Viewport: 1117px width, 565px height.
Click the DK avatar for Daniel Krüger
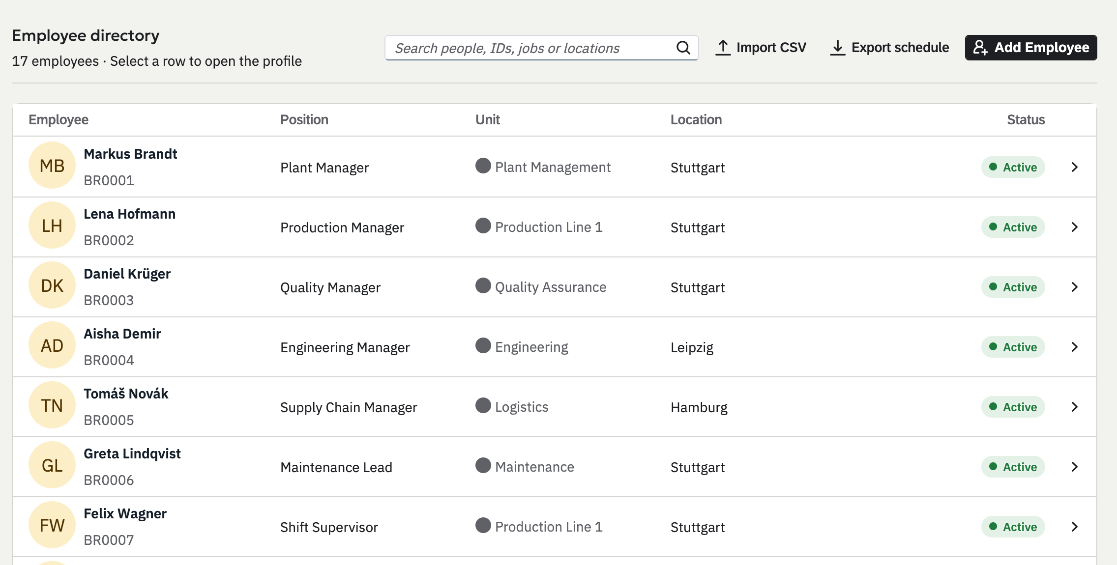point(52,285)
